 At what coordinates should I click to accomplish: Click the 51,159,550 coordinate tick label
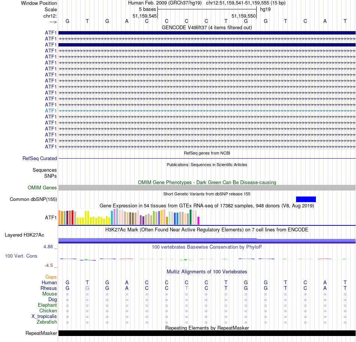coord(244,16)
